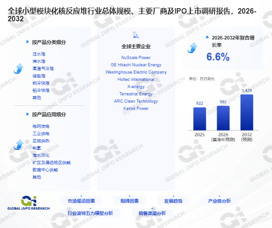Click the growth arrow icon next to 6.6%
272x228 pixels.
(x=192, y=48)
